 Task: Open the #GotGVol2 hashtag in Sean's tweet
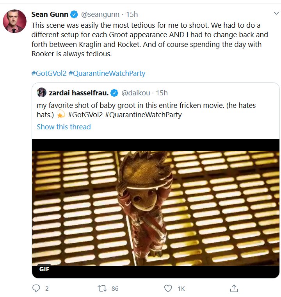tap(49, 73)
